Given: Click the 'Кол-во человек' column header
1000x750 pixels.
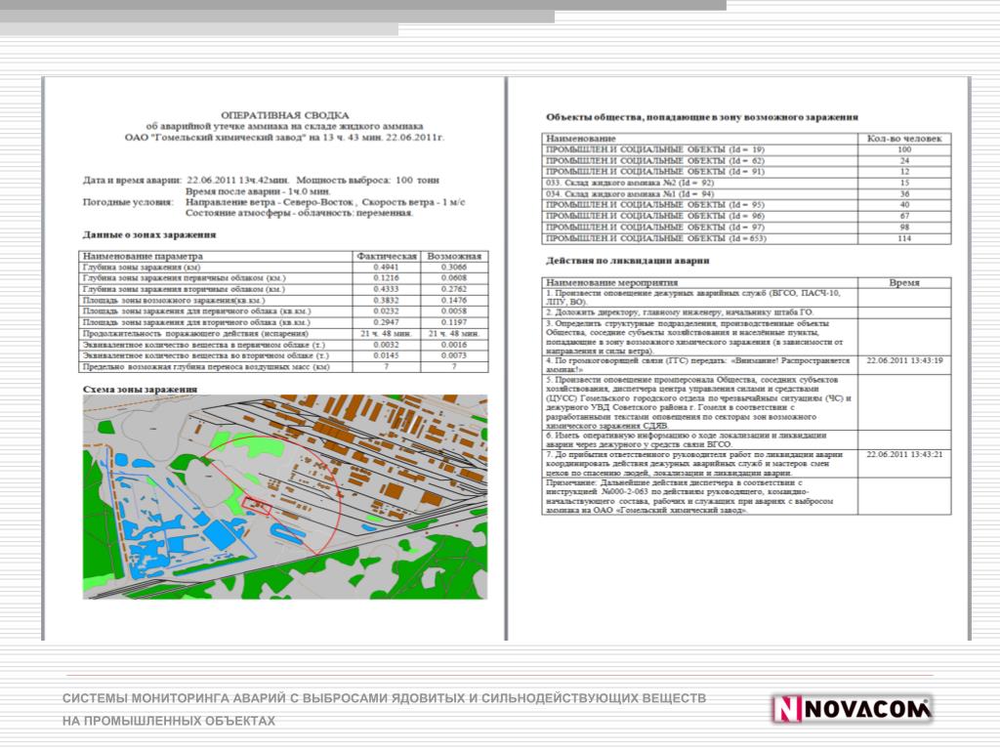Looking at the screenshot, I should tap(904, 139).
